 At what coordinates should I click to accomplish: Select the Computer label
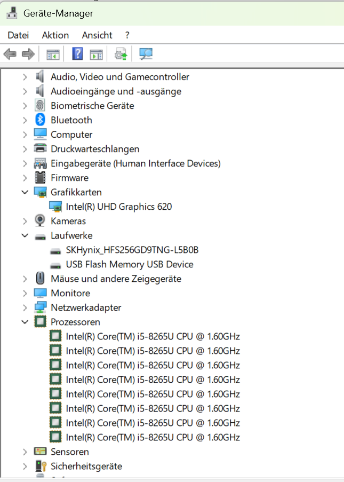[71, 135]
